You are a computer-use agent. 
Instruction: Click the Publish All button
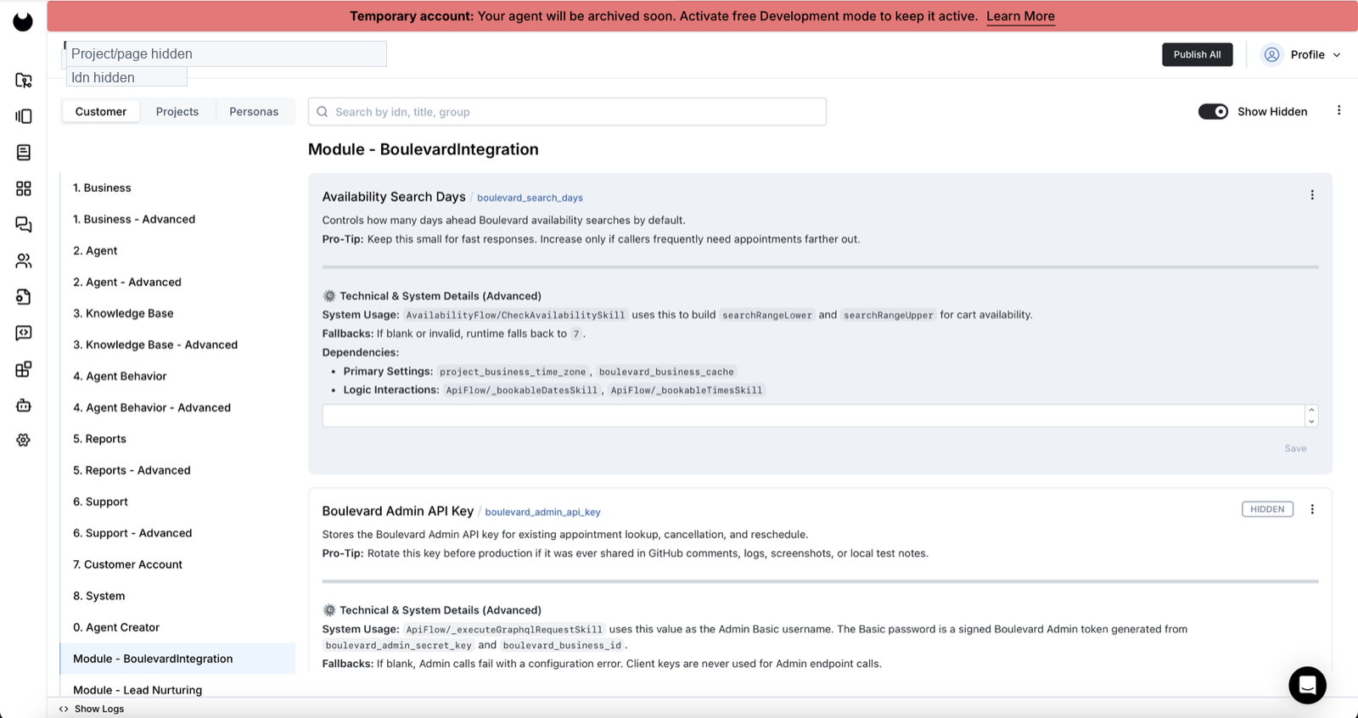point(1197,54)
